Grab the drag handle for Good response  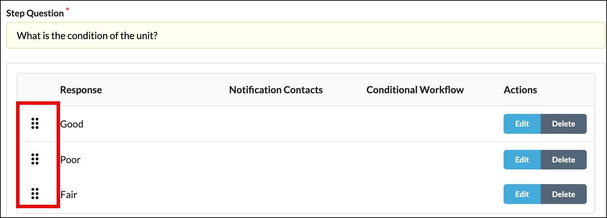pyautogui.click(x=35, y=124)
